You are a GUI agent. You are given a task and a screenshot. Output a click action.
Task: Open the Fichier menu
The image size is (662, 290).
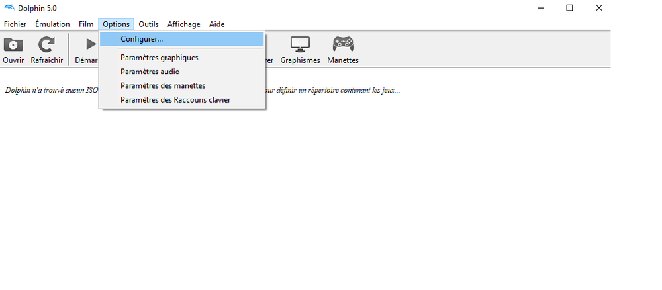[x=15, y=24]
